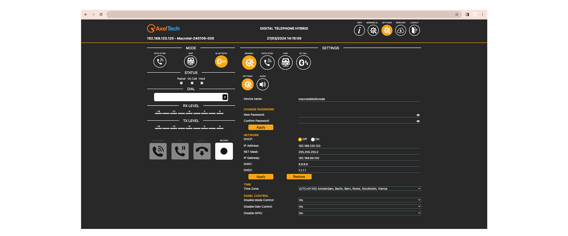Click the Services cloud icon

coord(401,30)
